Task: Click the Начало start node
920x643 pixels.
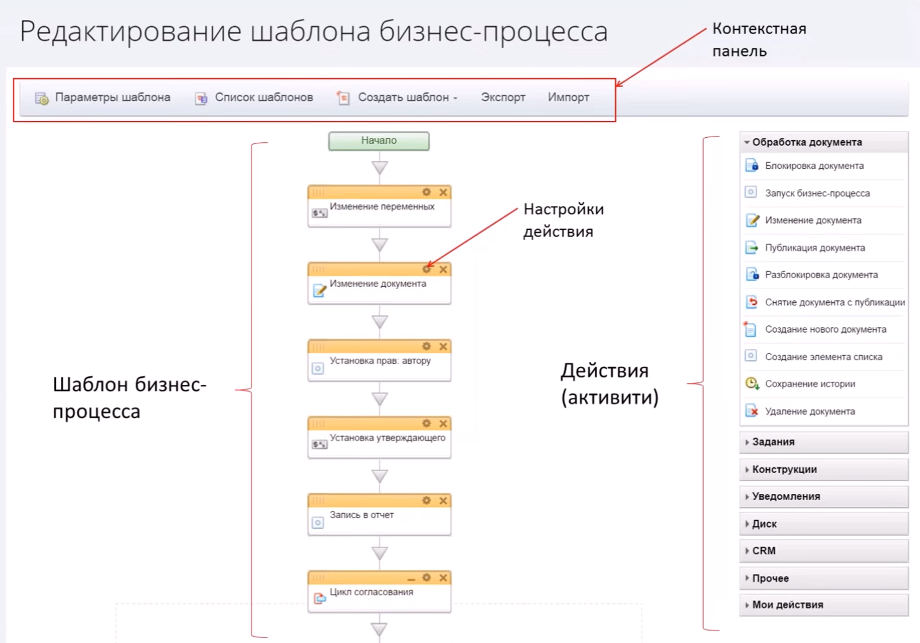Action: pyautogui.click(x=379, y=141)
